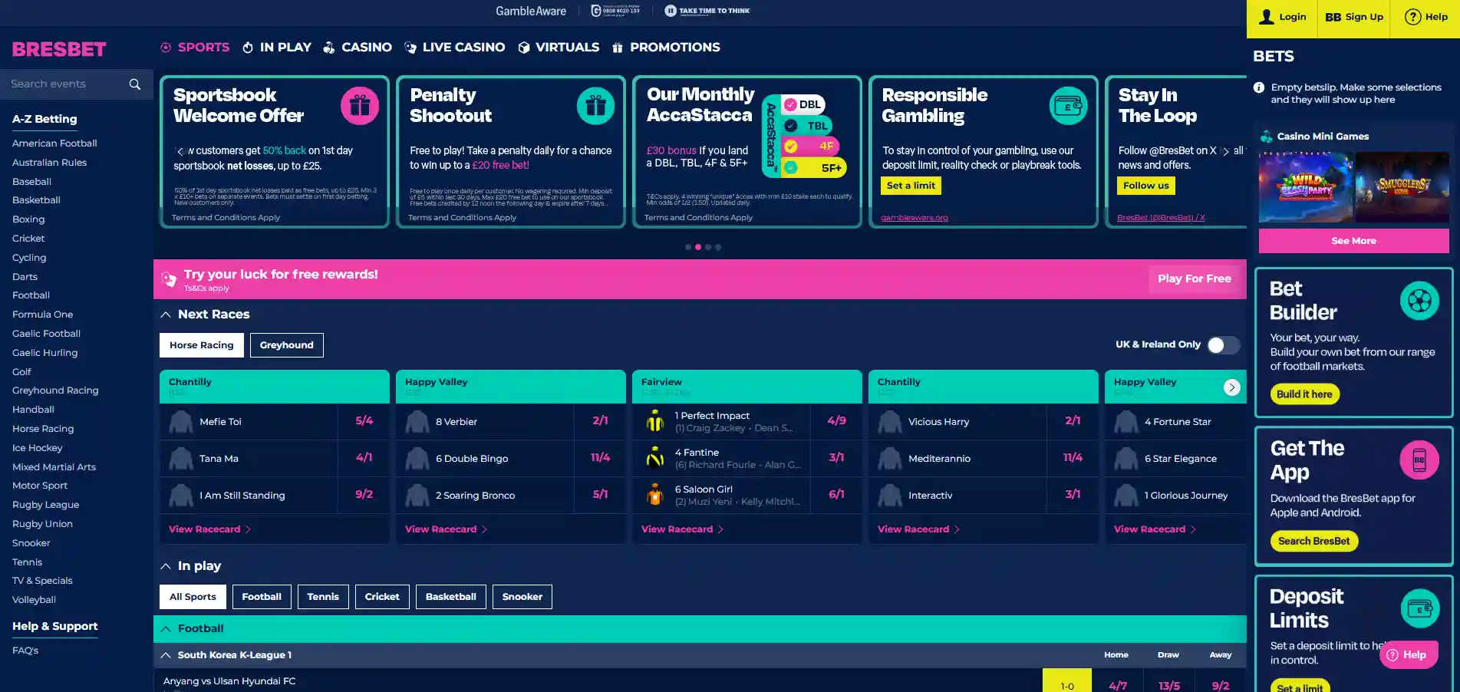Click the 4 Fantine jockey silk
The height and width of the screenshot is (692, 1460).
655,458
